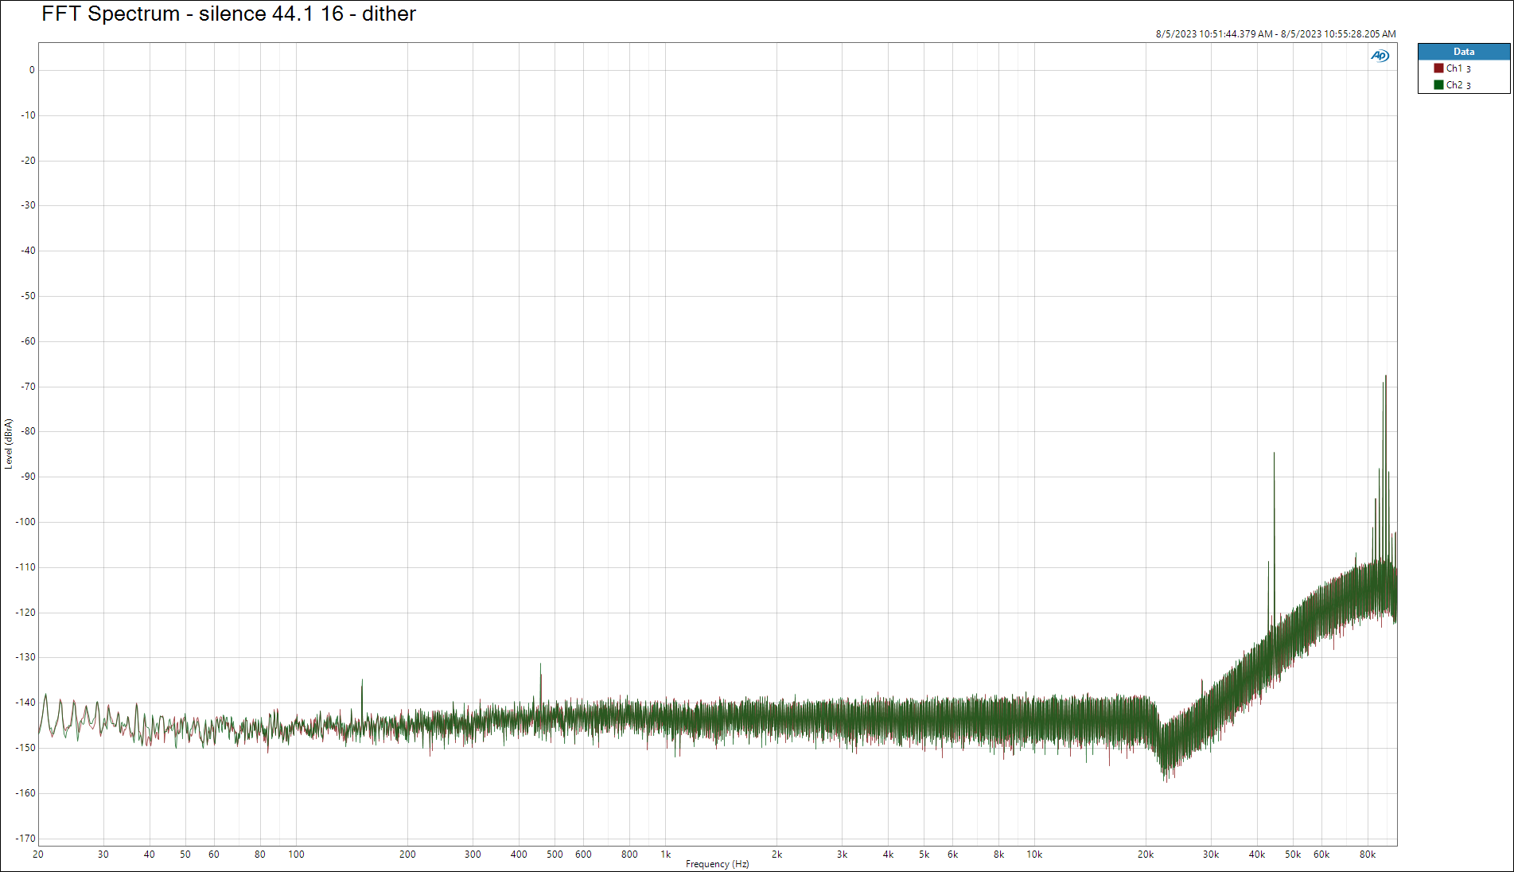Click the 80k frequency axis tick label
Image resolution: width=1514 pixels, height=872 pixels.
(1368, 854)
